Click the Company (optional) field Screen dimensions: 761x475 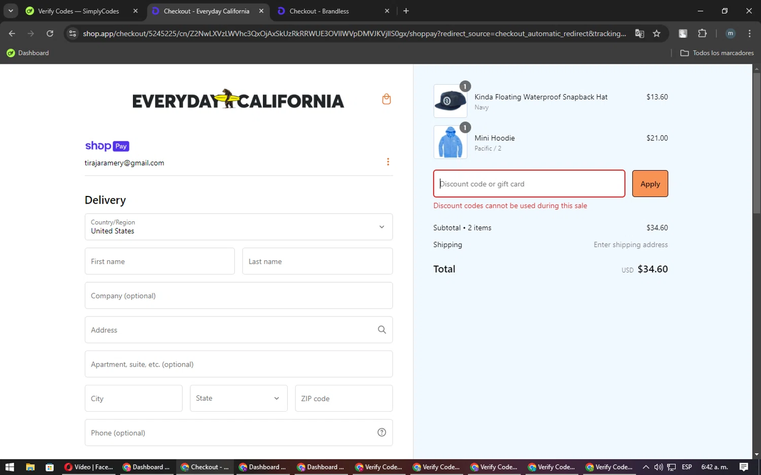tap(238, 295)
